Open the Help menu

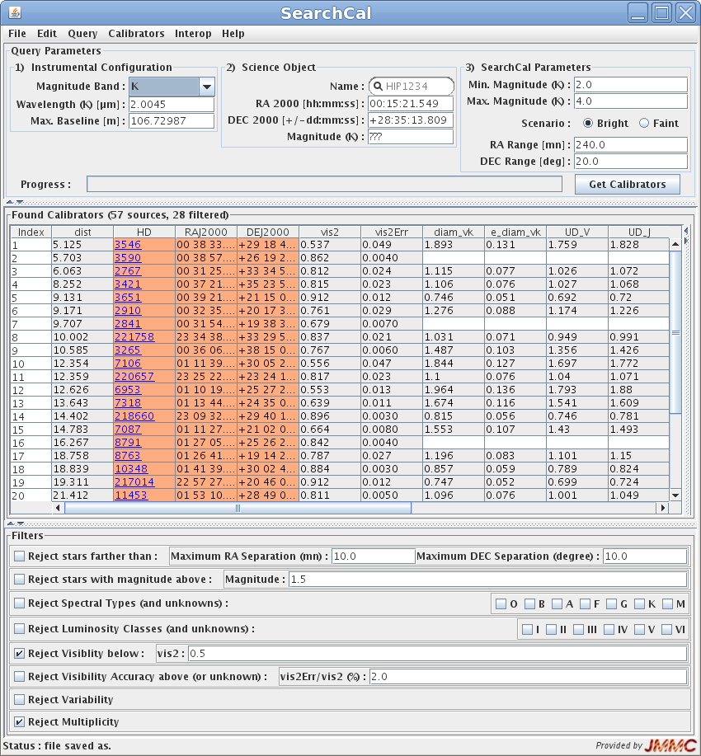(233, 34)
